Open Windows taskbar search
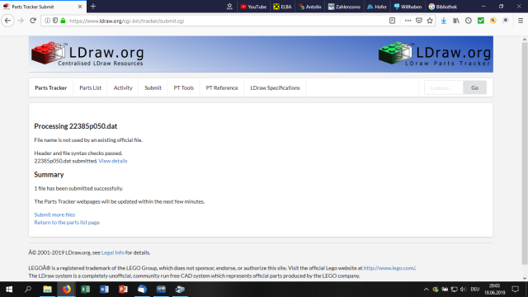 [x=28, y=290]
